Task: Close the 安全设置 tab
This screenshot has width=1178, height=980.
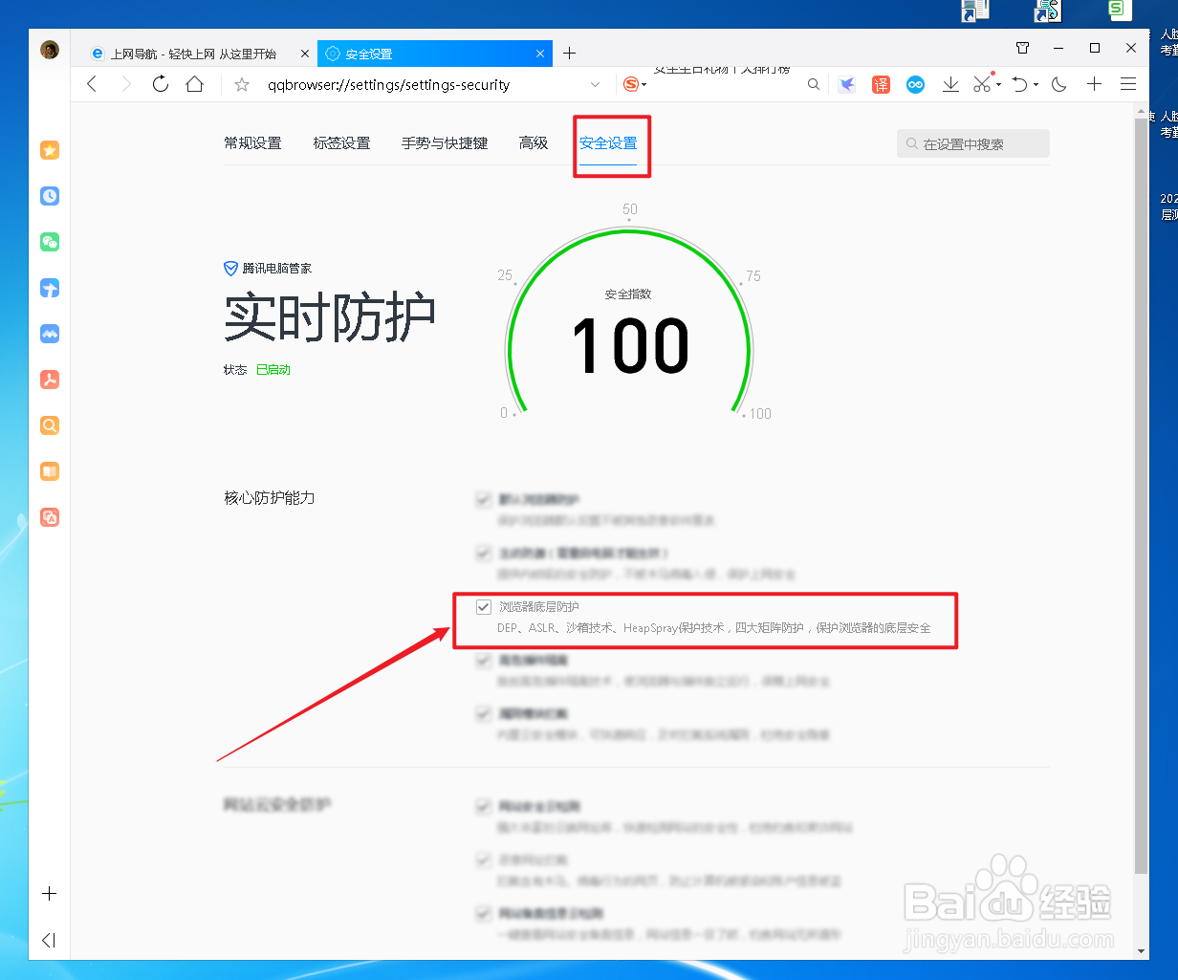Action: point(541,54)
